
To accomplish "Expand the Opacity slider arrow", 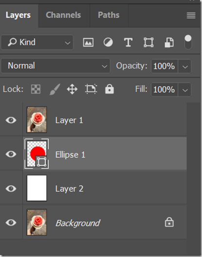I will coord(185,66).
